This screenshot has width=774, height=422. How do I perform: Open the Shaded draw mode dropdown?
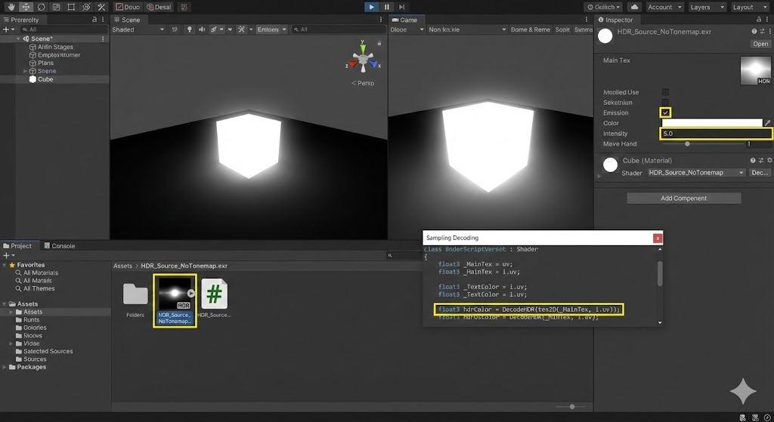(138, 29)
